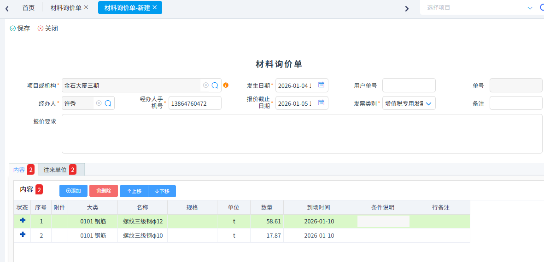
Task: Open calendar picker for 发生日期
Action: click(x=322, y=85)
